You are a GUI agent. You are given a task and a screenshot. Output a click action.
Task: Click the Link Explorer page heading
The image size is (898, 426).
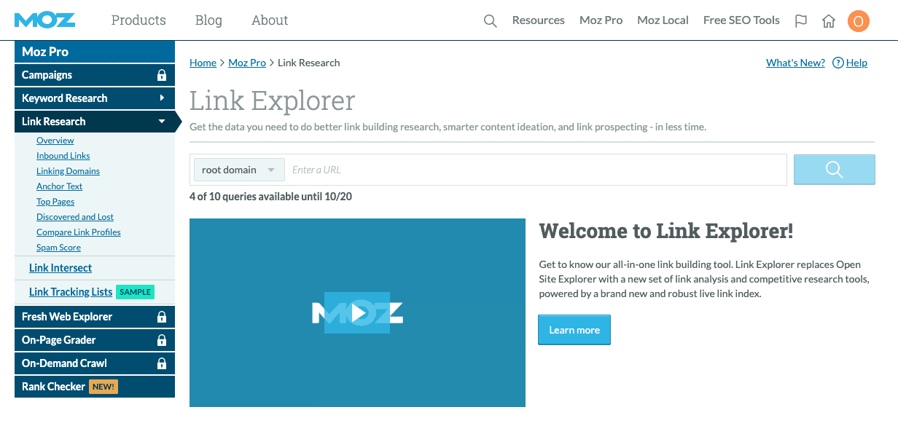273,100
